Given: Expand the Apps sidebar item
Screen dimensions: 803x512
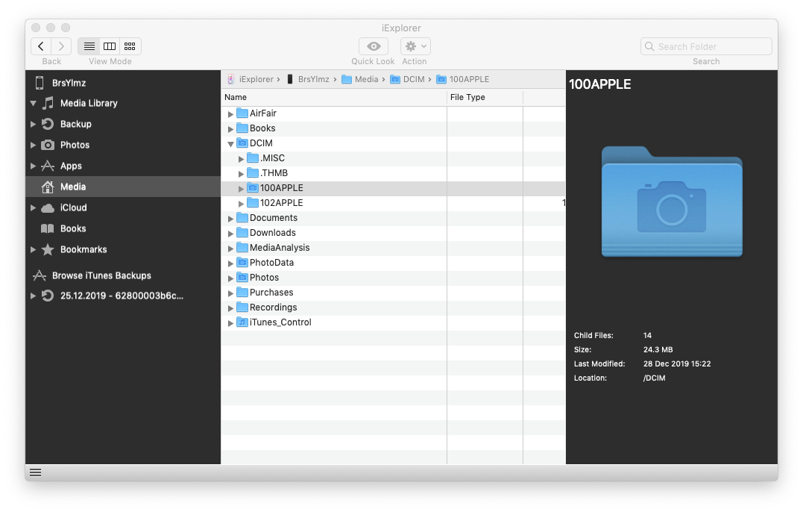Looking at the screenshot, I should [33, 166].
